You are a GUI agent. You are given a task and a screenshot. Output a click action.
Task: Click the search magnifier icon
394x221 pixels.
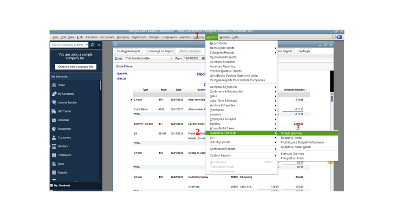tap(92, 45)
